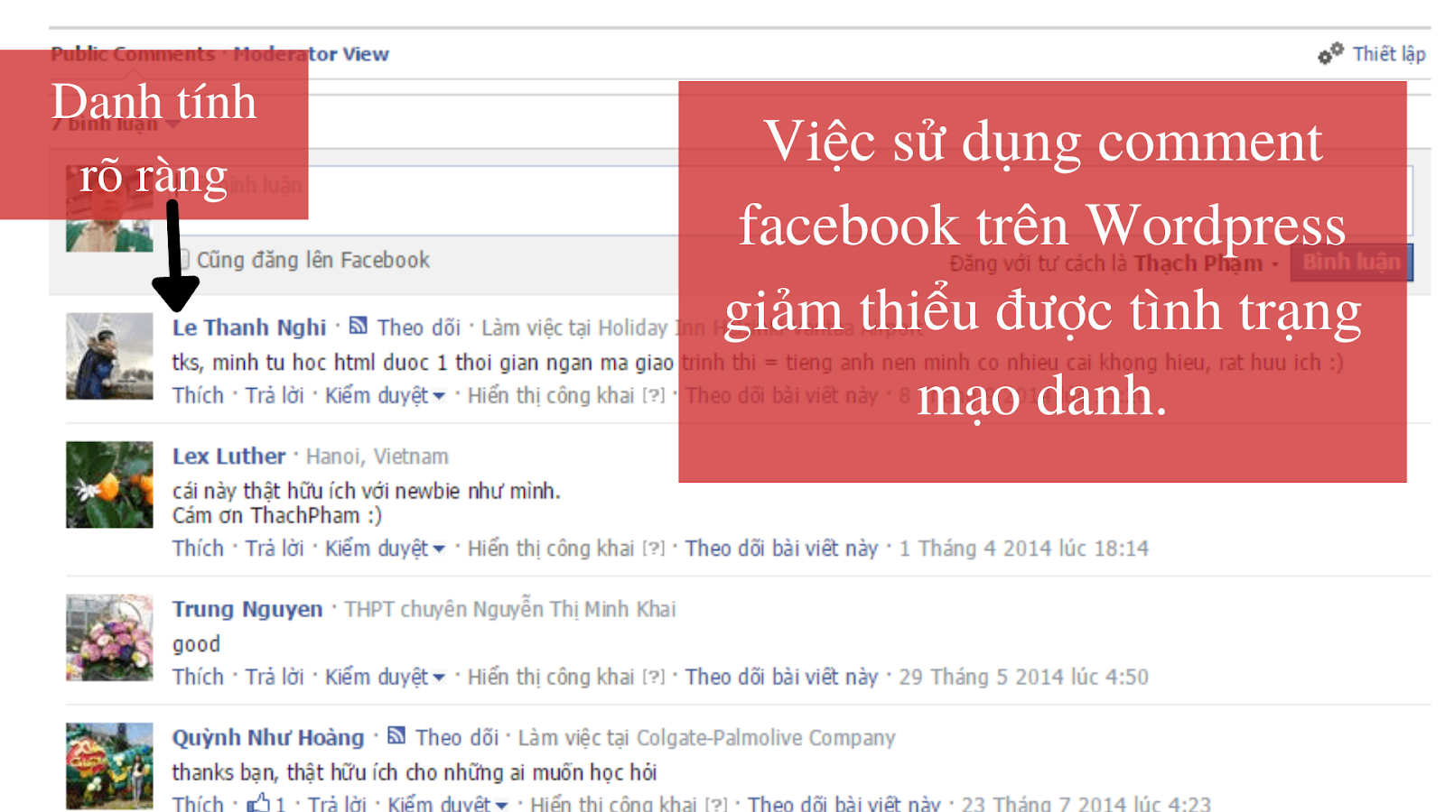Click Quỳnh Như Hoàng's avatar thumbnail
This screenshot has height=812, width=1445.
[x=109, y=766]
